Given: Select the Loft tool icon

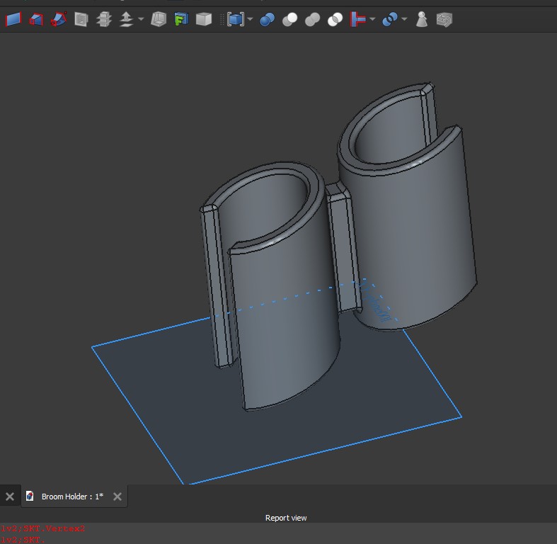Looking at the screenshot, I should pos(36,20).
